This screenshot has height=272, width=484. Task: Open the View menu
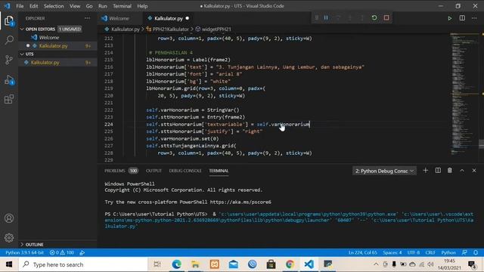click(x=75, y=6)
